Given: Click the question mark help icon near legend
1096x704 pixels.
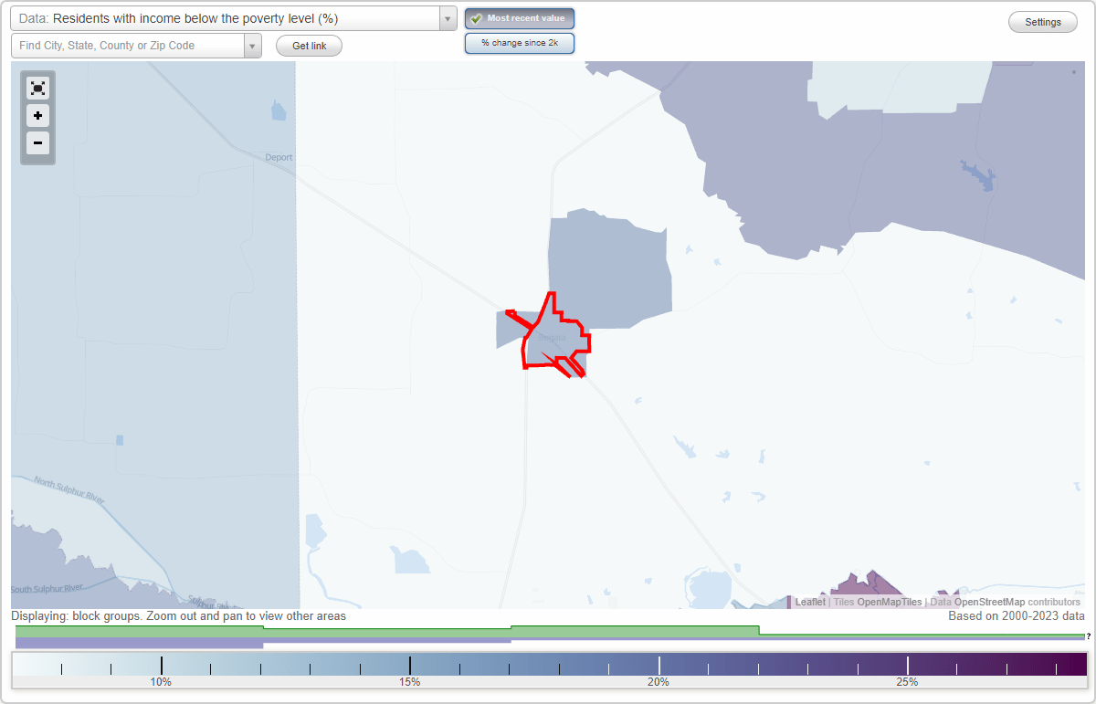Looking at the screenshot, I should (x=1089, y=637).
